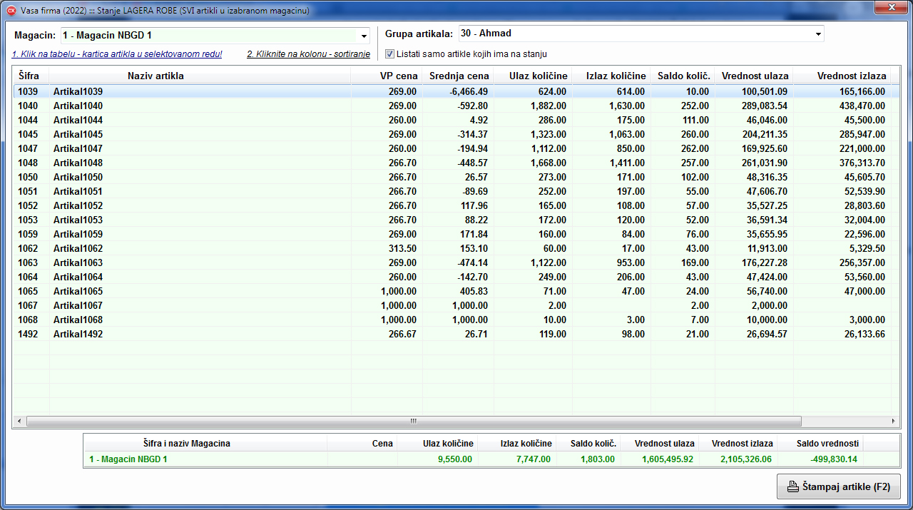Click the Artikal1050 name cell
Viewport: 913px width, 510px height.
tap(200, 177)
